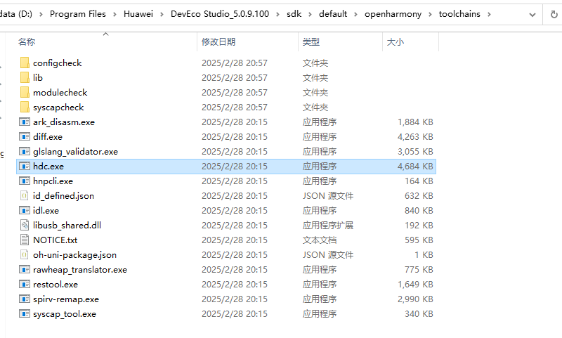The width and height of the screenshot is (562, 338).
Task: Expand the chevron after default in path
Action: [355, 14]
